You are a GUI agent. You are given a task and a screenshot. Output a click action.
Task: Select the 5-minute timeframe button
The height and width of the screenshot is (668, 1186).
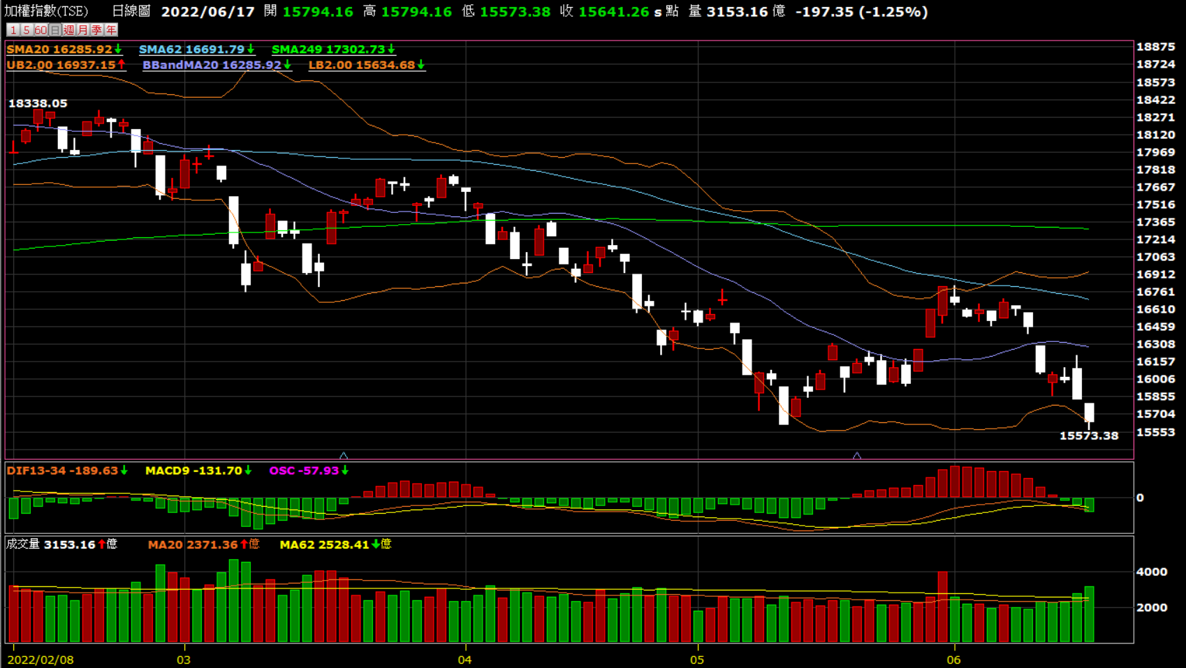(27, 30)
